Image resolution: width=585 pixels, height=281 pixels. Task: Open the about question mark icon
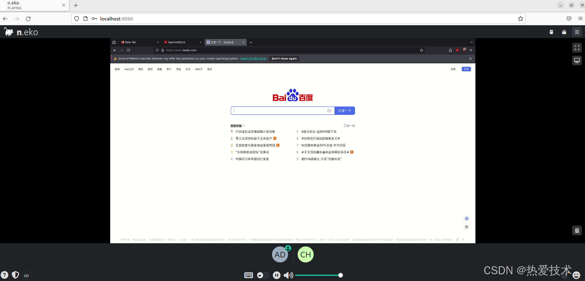(4, 275)
